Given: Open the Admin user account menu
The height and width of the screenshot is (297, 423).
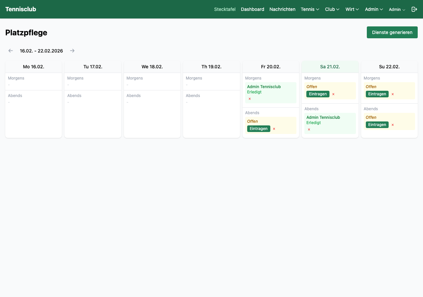Looking at the screenshot, I should tap(397, 10).
